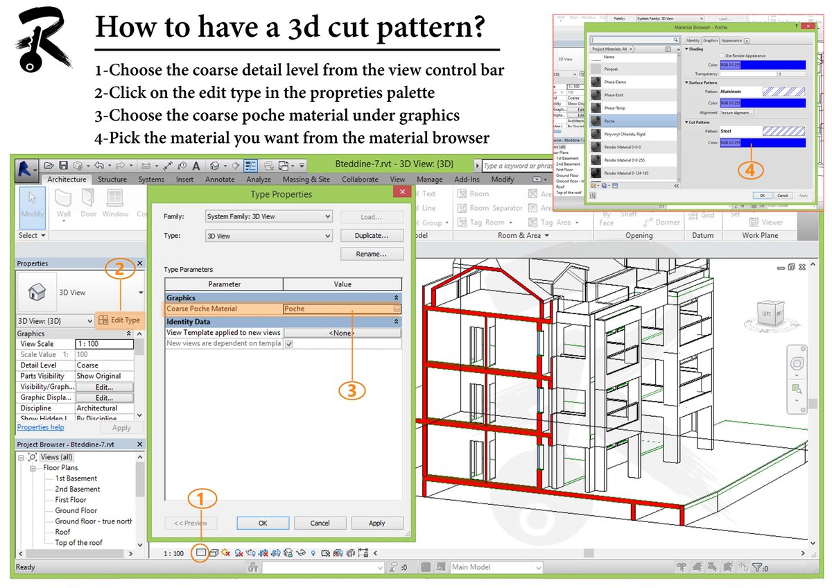This screenshot has width=832, height=588.
Task: Collapse the Identity Data section in Type Properties
Action: (397, 322)
